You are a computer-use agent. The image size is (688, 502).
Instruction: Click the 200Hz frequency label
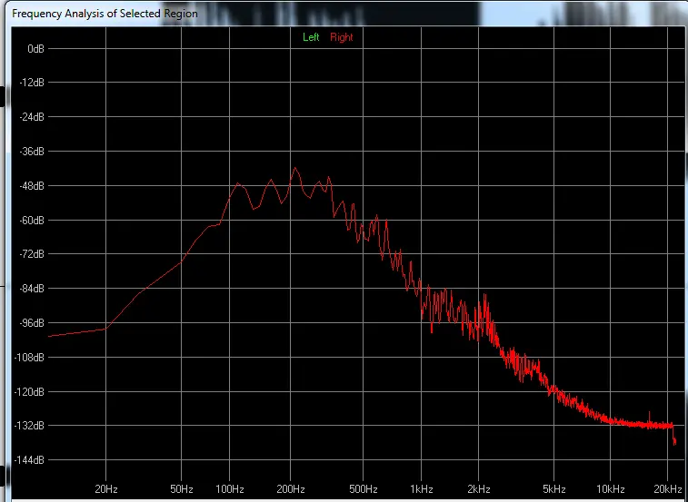tap(291, 489)
